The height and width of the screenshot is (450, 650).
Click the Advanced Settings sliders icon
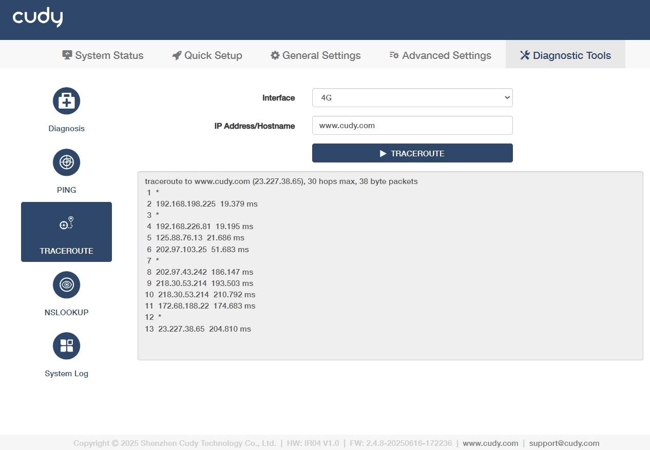coord(394,55)
